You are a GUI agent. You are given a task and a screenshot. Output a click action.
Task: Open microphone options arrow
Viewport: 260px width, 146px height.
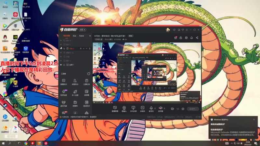pos(155,108)
